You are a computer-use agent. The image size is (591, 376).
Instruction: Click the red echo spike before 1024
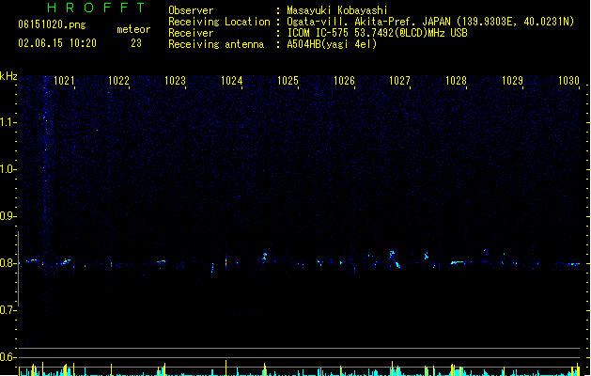[226, 261]
